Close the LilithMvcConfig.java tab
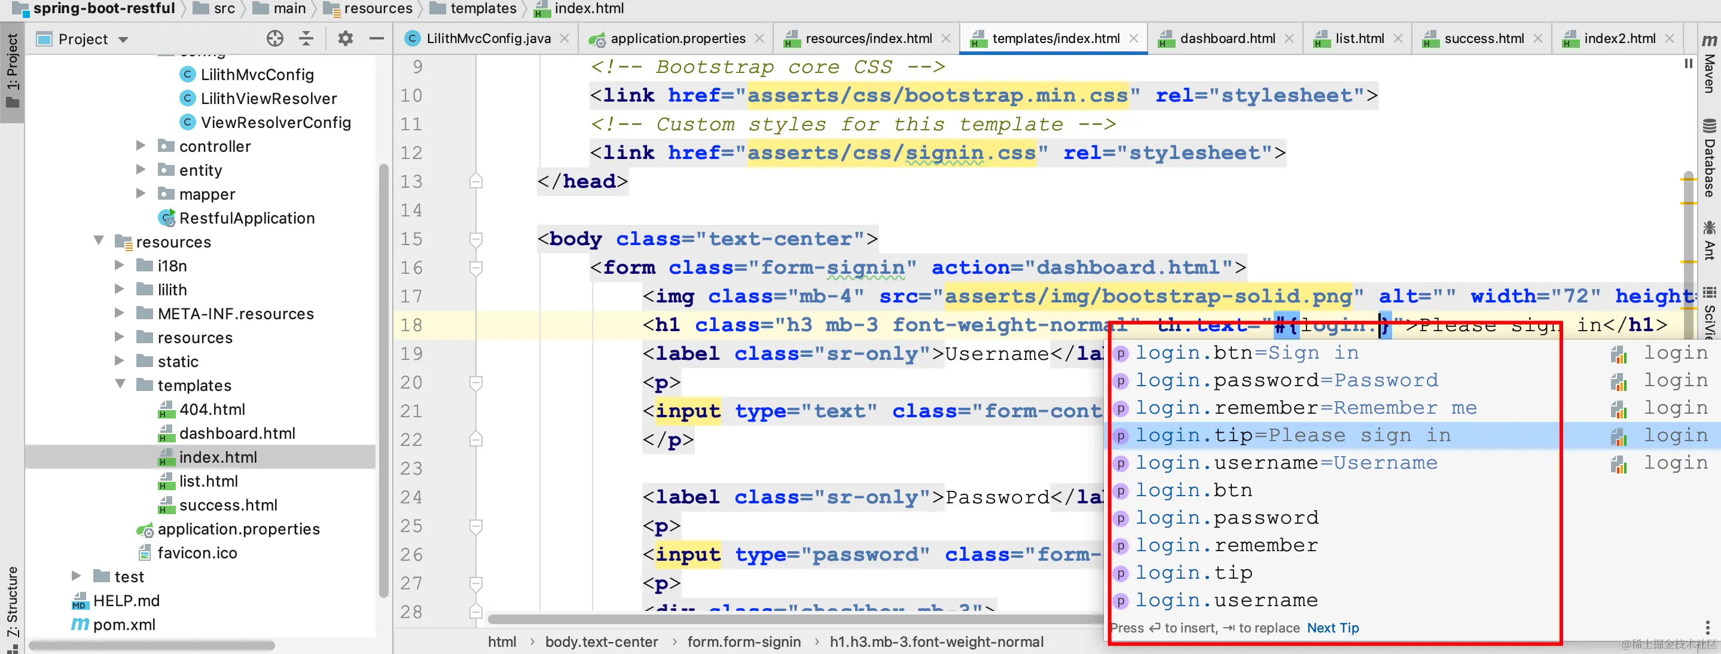The height and width of the screenshot is (654, 1721). (x=564, y=39)
